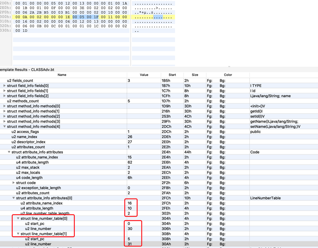Click the 300h hex row address
Image resolution: width=318 pixels, height=248 pixels.
pyautogui.click(x=6, y=17)
